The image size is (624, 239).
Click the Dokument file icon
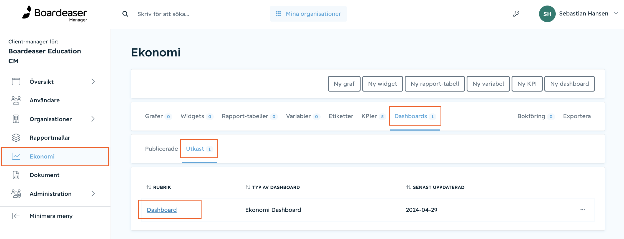click(16, 175)
